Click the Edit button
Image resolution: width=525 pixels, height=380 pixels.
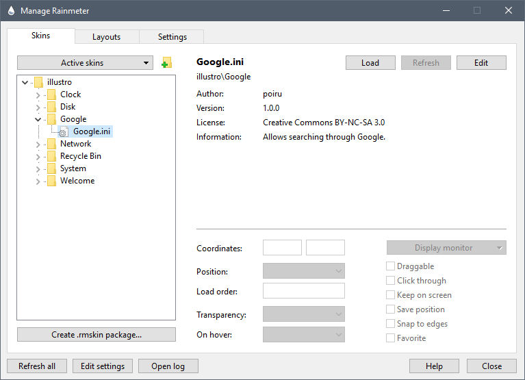[481, 62]
